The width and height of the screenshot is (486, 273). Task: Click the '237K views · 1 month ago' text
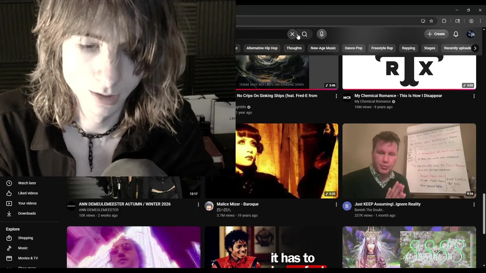(375, 215)
